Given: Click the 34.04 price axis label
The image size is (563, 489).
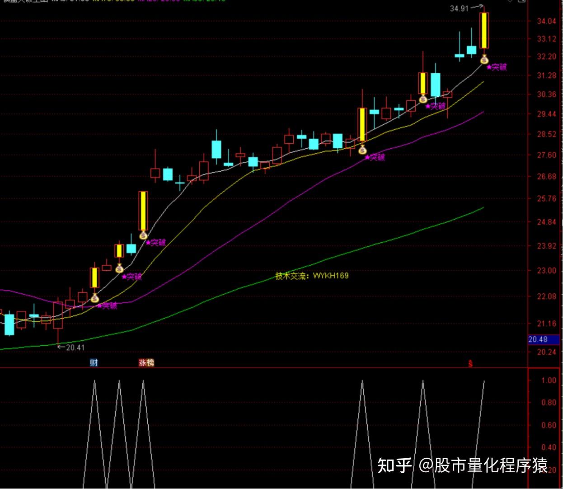Looking at the screenshot, I should [x=546, y=21].
